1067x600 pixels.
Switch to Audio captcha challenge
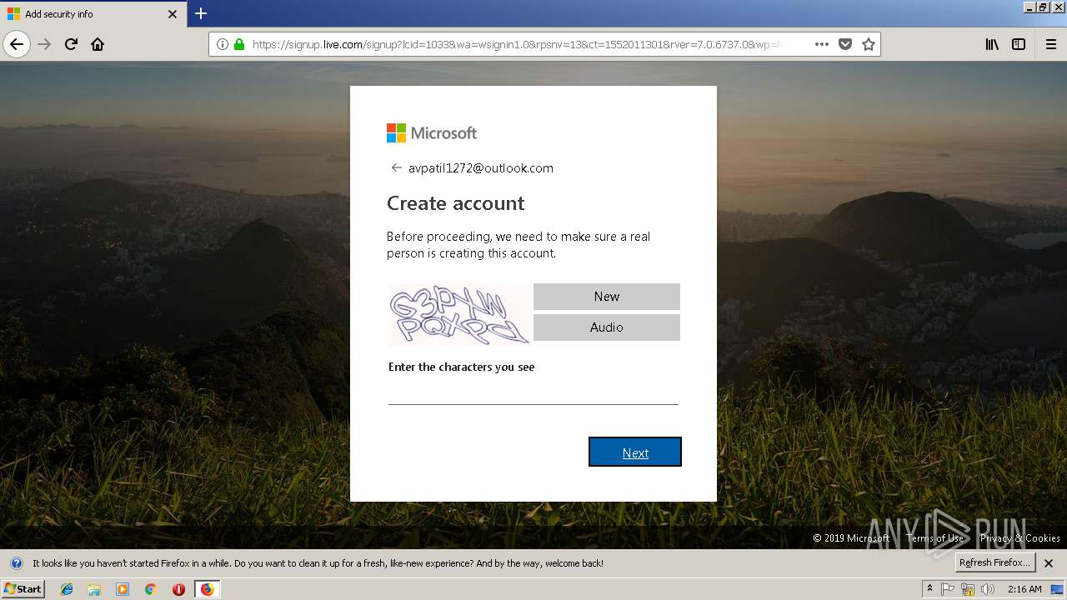pyautogui.click(x=607, y=327)
